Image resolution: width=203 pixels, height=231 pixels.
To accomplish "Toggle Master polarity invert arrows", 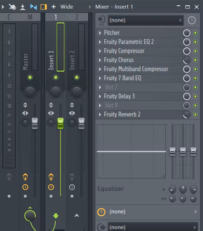I will pos(25,105).
